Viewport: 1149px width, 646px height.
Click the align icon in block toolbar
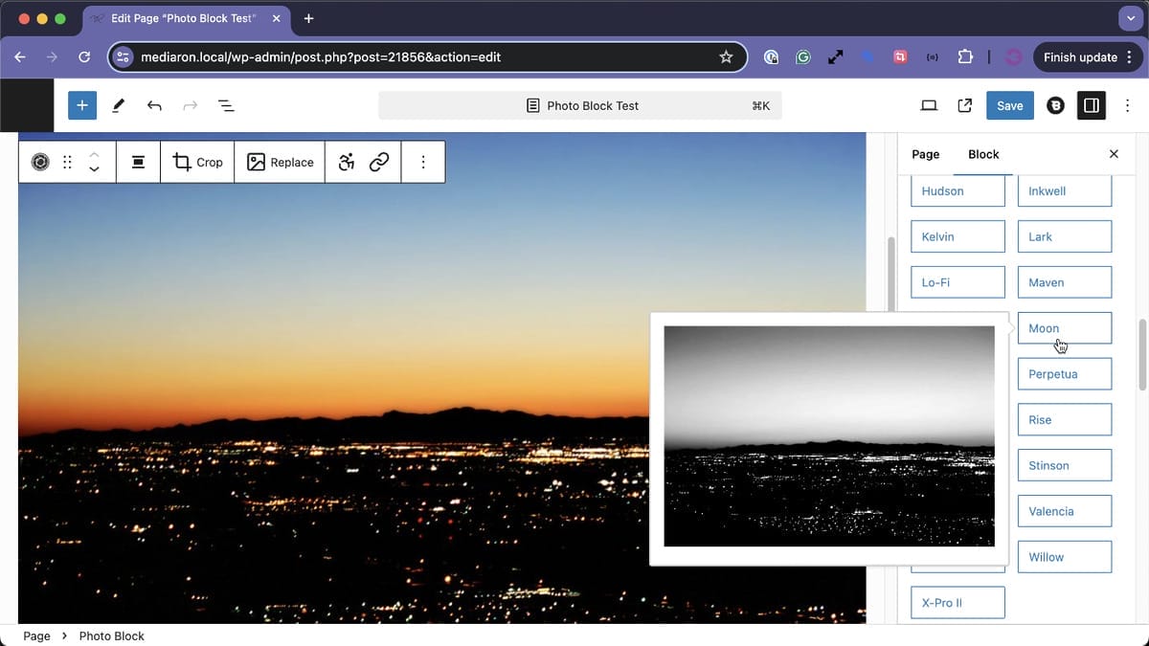point(138,163)
